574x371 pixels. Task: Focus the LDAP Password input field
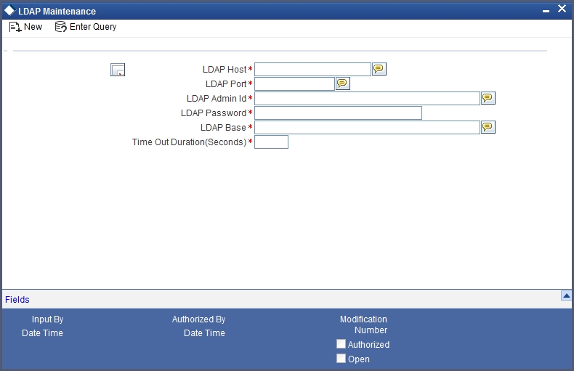tap(338, 113)
